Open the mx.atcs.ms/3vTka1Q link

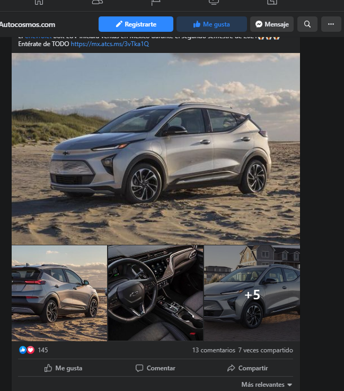[x=110, y=44]
